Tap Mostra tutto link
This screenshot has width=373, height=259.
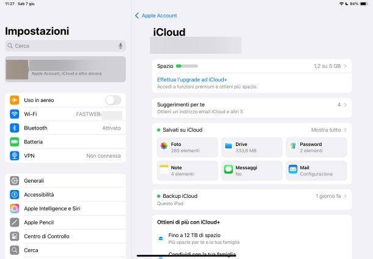click(326, 130)
